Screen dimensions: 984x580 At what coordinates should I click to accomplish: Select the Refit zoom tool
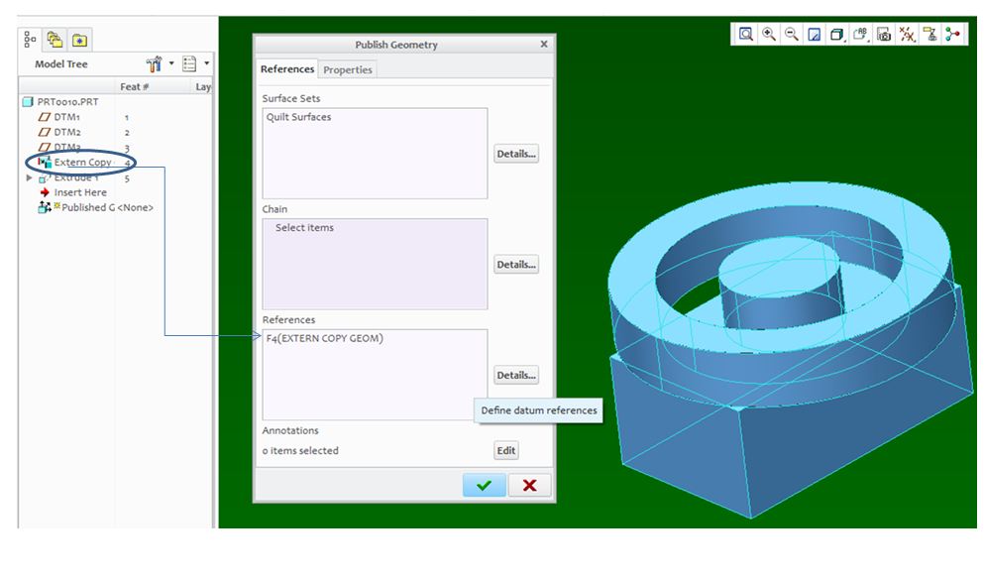click(x=745, y=34)
